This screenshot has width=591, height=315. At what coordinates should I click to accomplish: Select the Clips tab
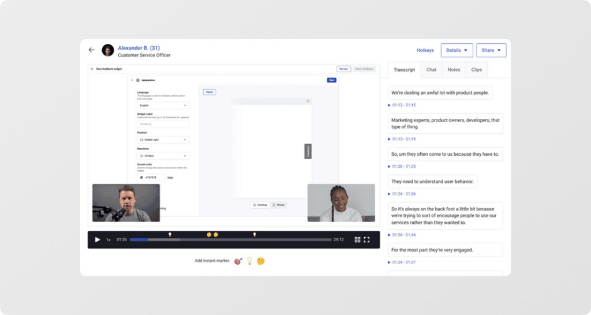(x=476, y=70)
